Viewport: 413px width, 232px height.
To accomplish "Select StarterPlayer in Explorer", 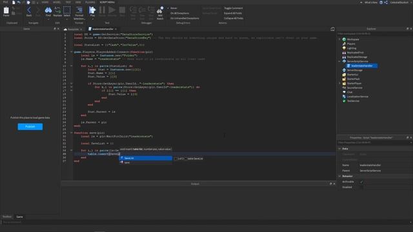I will pyautogui.click(x=354, y=83).
